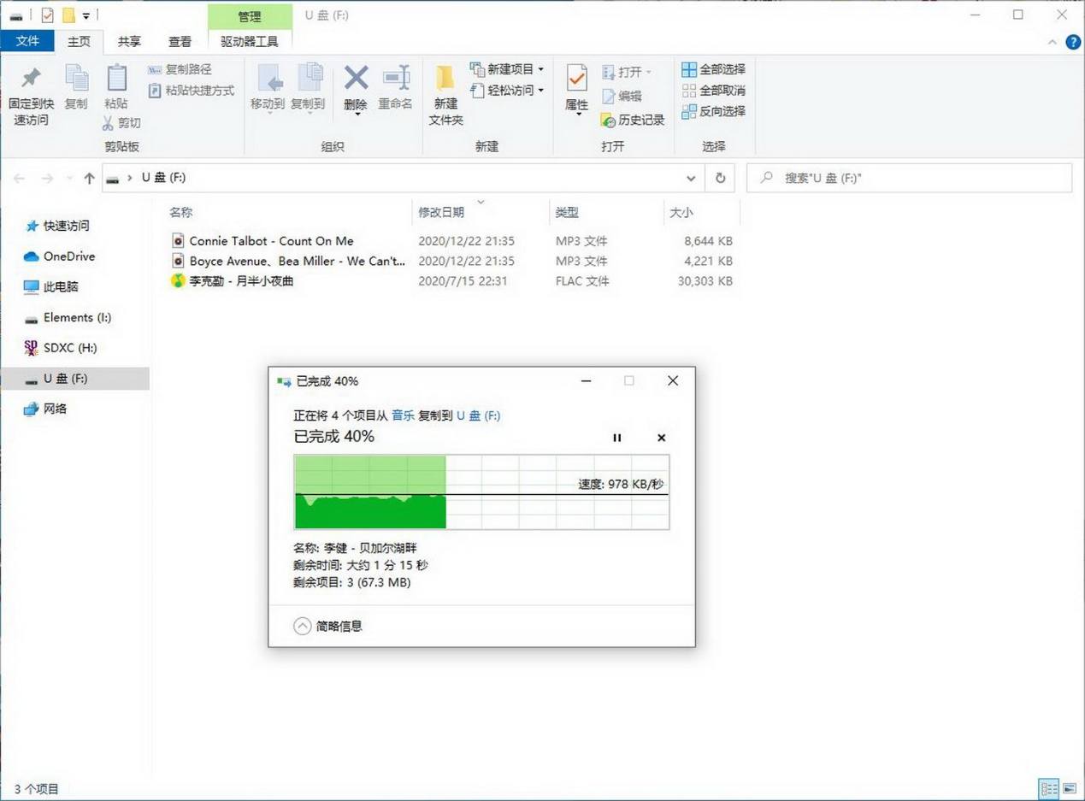
Task: Click the 固定到快速访问 pin icon
Action: click(31, 80)
